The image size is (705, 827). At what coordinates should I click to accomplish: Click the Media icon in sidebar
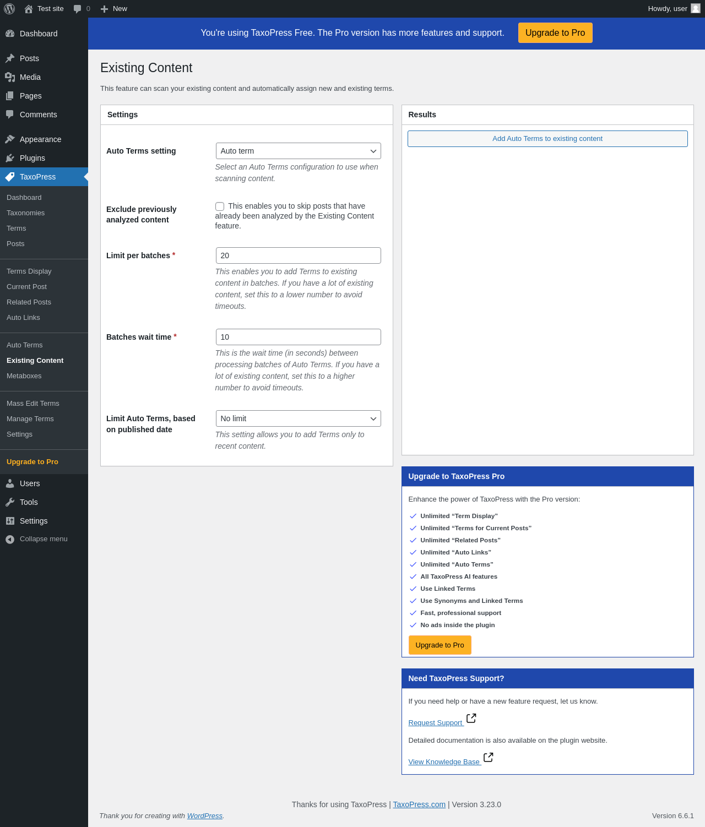click(10, 77)
